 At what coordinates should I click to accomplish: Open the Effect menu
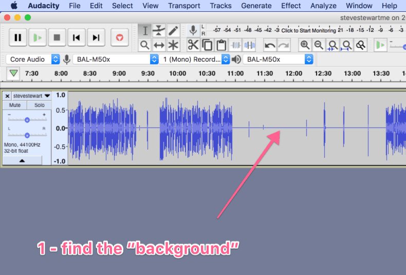[291, 6]
